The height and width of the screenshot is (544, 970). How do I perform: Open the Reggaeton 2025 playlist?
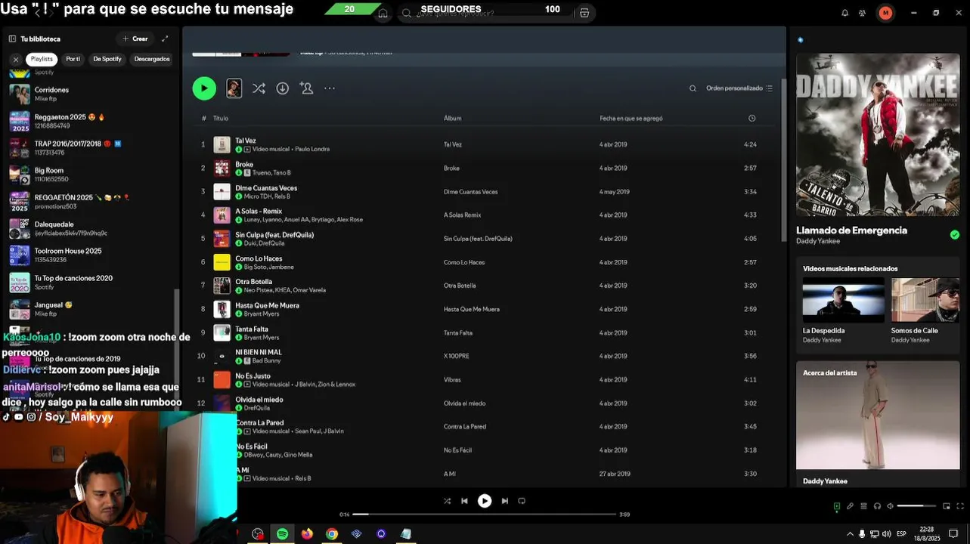tap(91, 121)
